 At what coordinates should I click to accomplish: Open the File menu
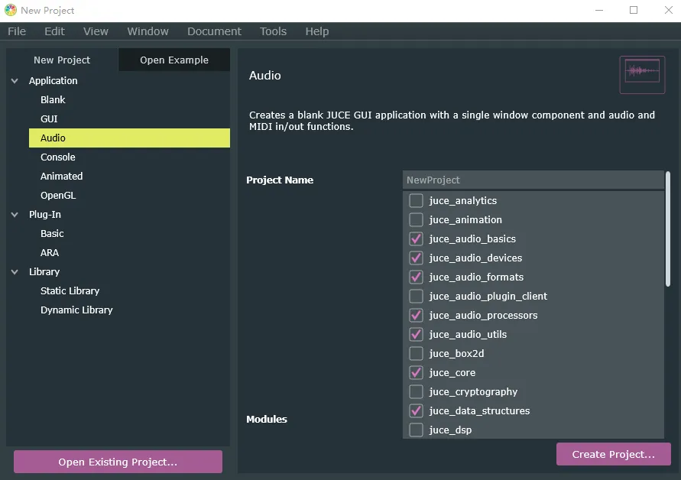pos(17,31)
